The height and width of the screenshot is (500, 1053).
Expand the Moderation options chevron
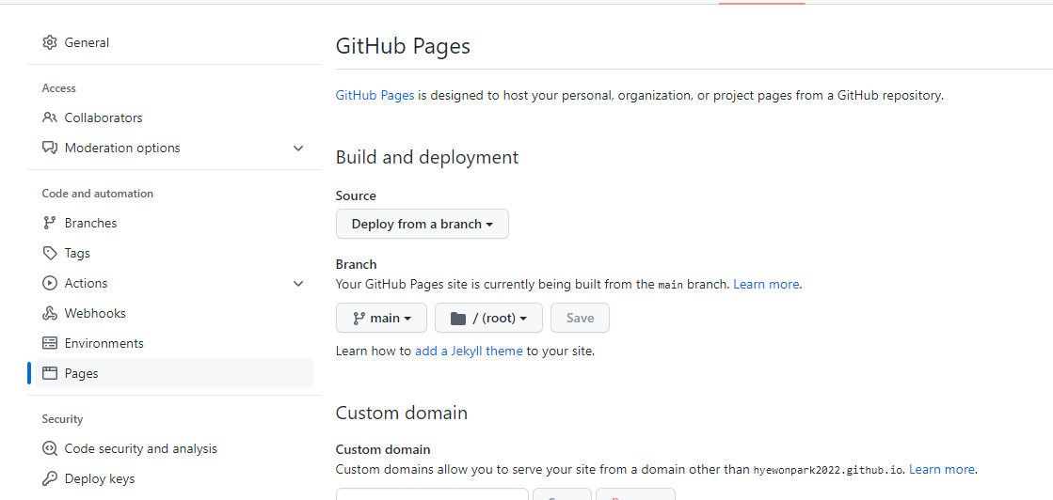click(x=299, y=148)
